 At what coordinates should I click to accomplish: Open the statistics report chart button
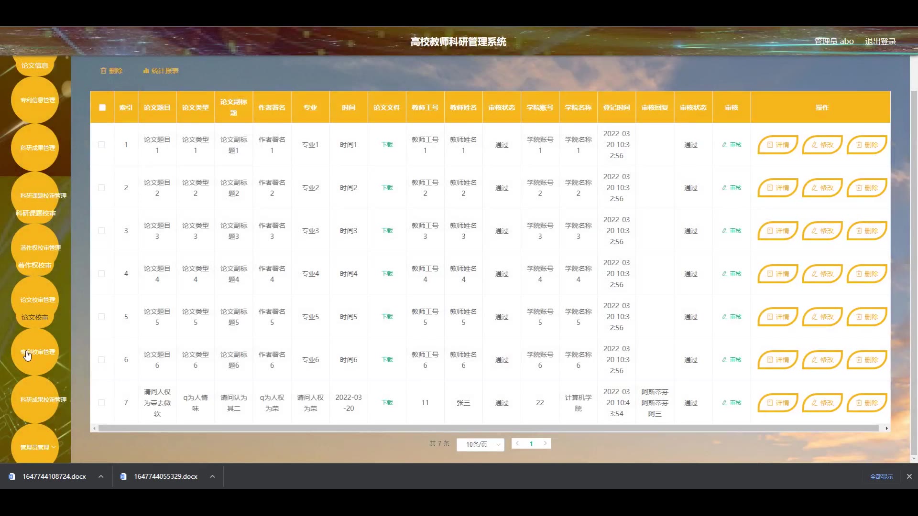(x=161, y=71)
